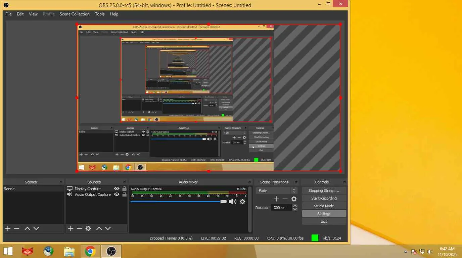The height and width of the screenshot is (258, 462).
Task: Mute Audio Output Capture with the speaker icon
Action: (232, 202)
